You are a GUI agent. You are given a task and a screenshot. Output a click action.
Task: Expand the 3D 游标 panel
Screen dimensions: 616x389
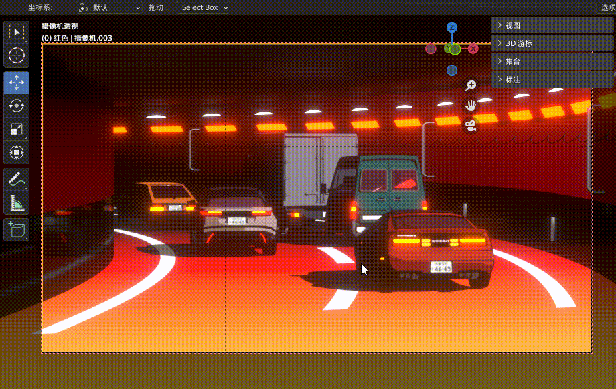click(x=552, y=43)
